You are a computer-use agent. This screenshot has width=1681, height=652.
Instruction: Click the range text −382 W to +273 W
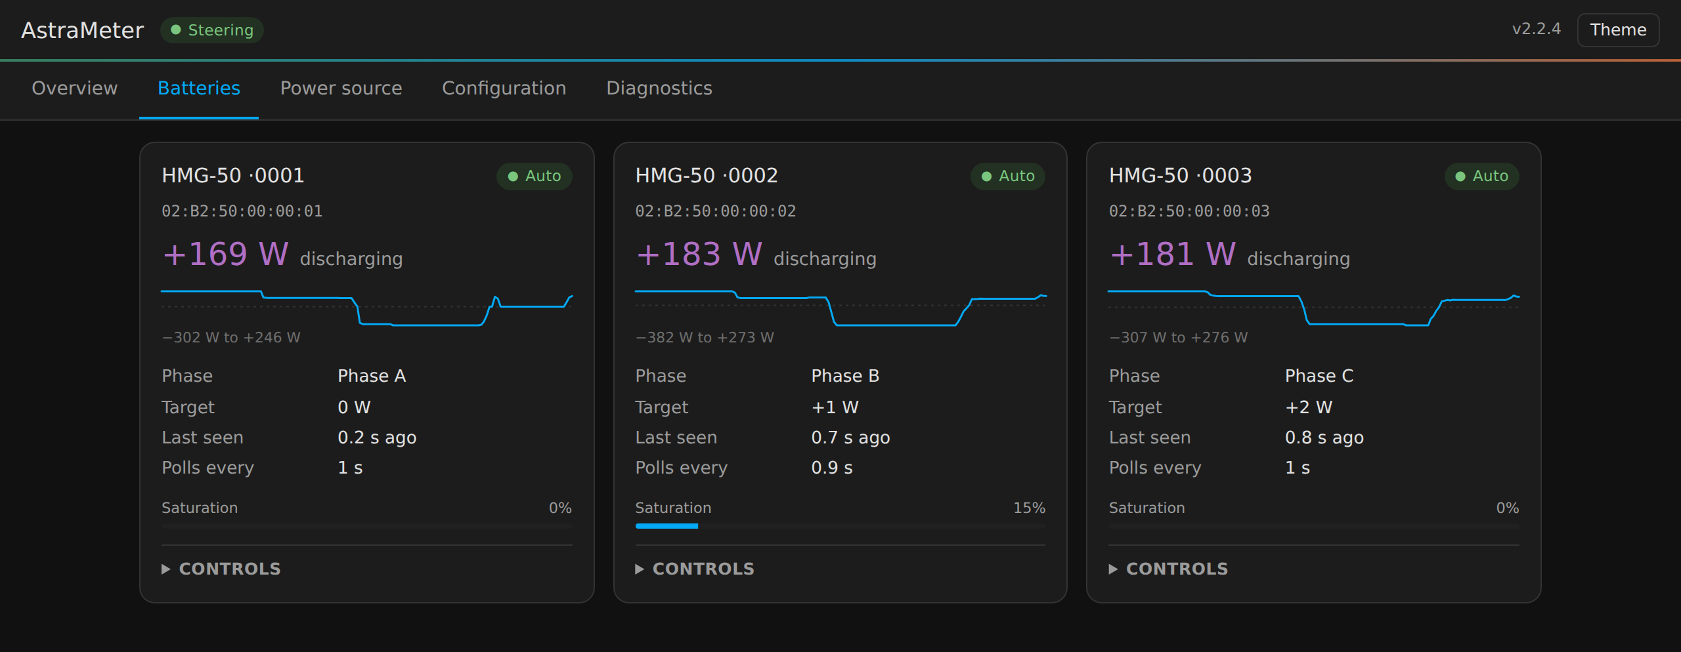705,337
